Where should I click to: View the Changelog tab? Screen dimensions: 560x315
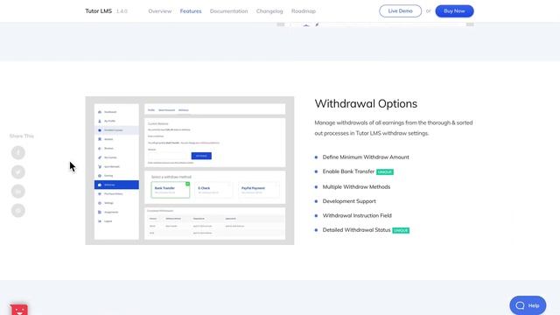point(269,11)
